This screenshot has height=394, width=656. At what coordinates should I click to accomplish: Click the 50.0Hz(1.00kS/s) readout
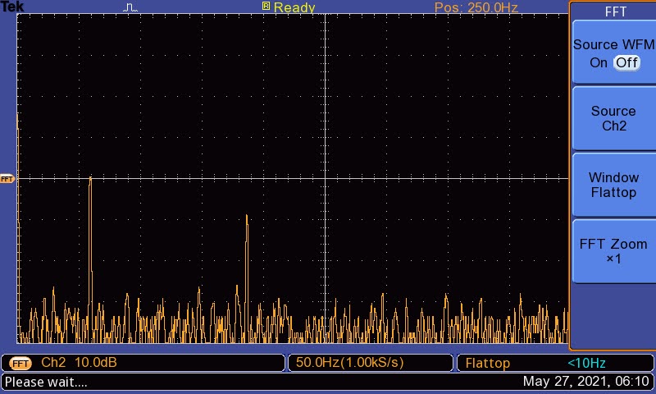click(x=351, y=363)
